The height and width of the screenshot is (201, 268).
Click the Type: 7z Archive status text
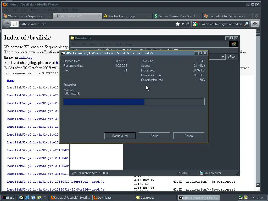tap(90, 173)
